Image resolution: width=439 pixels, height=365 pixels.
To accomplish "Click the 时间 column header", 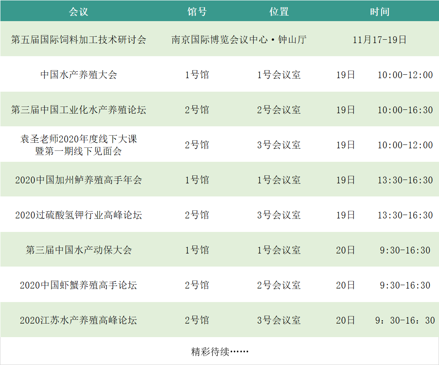I will [379, 12].
